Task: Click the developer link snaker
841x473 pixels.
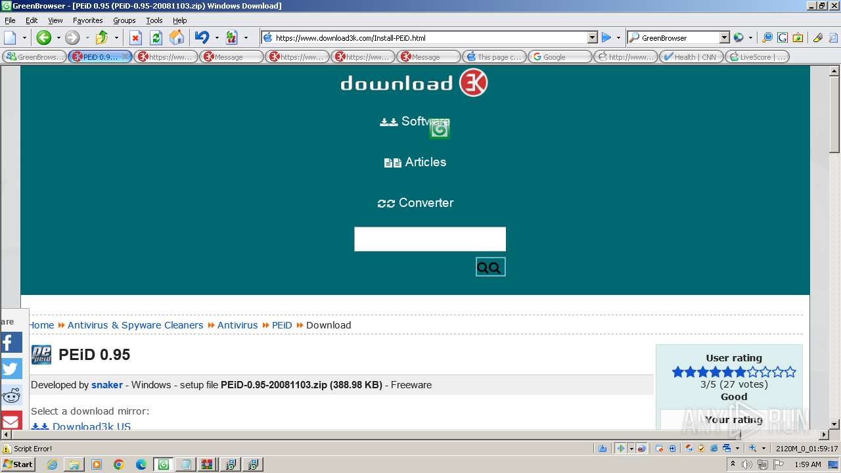Action: 107,385
